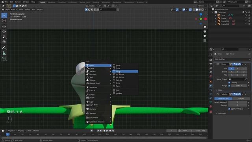Open the Render properties tab icon
This screenshot has width=252, height=142.
(x=211, y=60)
